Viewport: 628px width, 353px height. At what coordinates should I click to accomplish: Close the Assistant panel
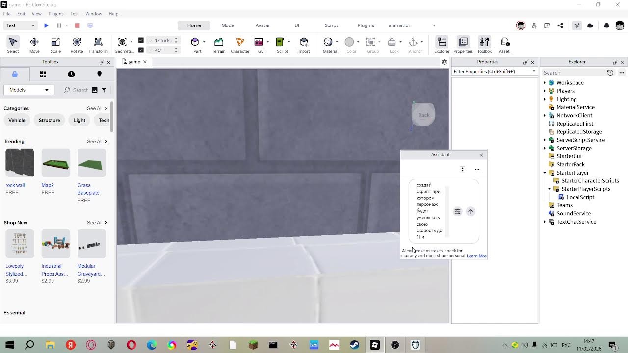tap(481, 155)
